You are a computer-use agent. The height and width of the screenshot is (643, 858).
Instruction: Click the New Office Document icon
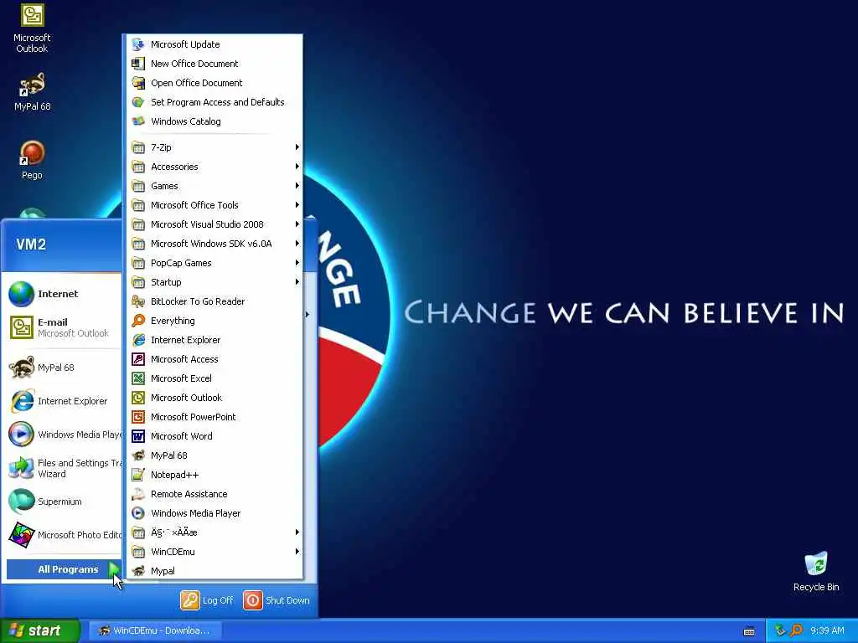point(138,64)
